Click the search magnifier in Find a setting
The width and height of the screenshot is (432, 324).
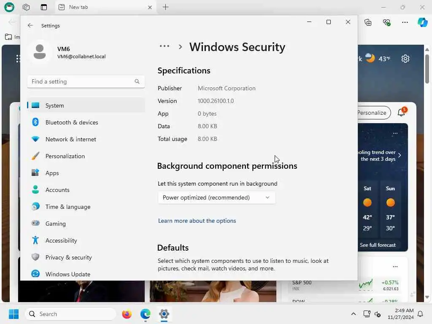(137, 81)
